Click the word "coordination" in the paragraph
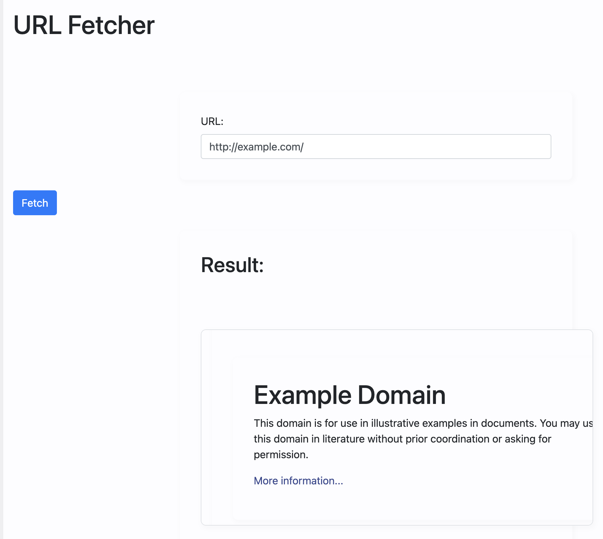Viewport: 603px width, 539px height. coord(460,439)
